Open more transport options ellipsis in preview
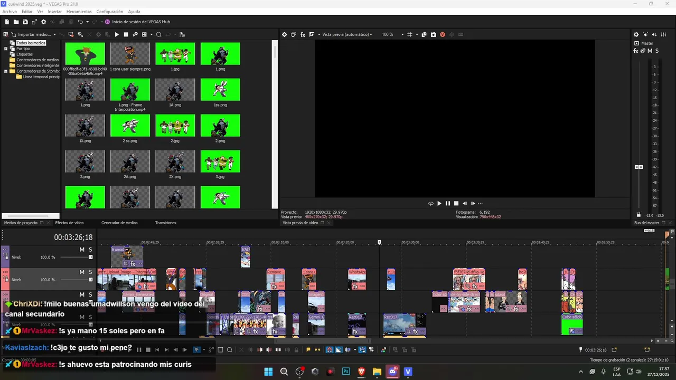The image size is (676, 380). pos(480,203)
